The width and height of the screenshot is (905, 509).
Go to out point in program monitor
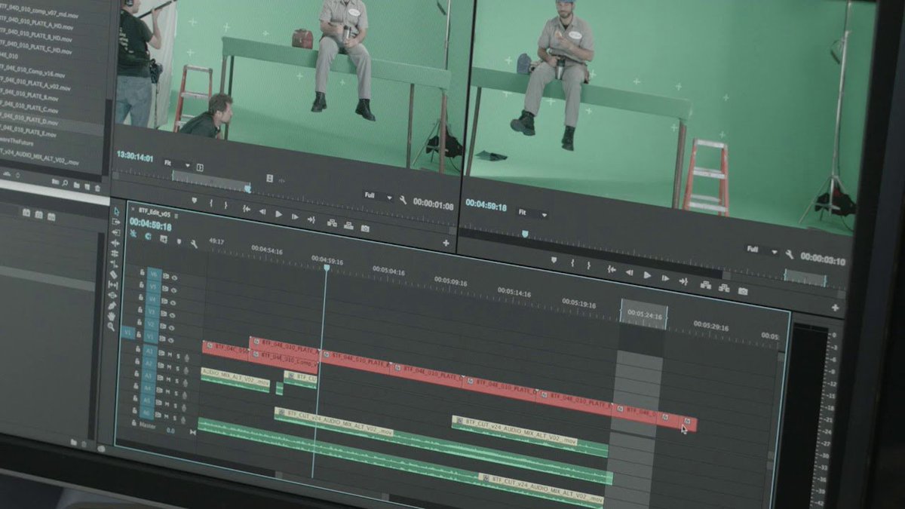[683, 281]
